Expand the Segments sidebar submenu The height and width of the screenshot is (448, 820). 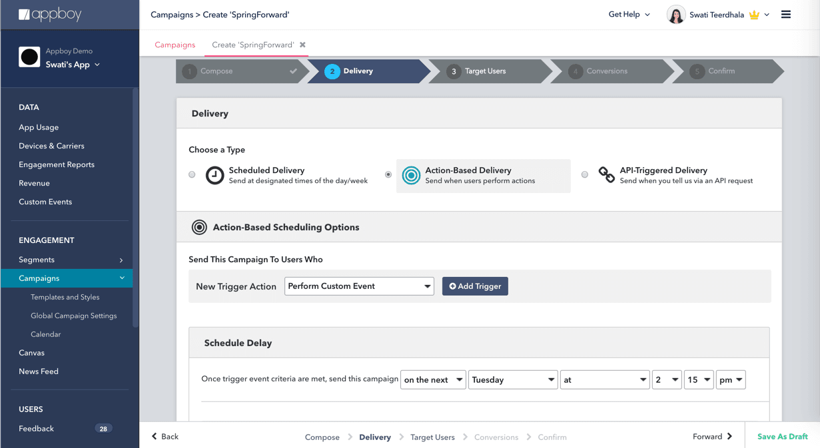(x=121, y=260)
